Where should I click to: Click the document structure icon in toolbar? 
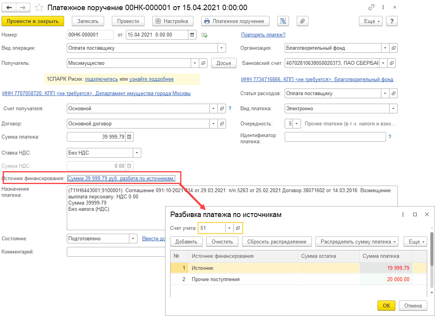coord(283,21)
